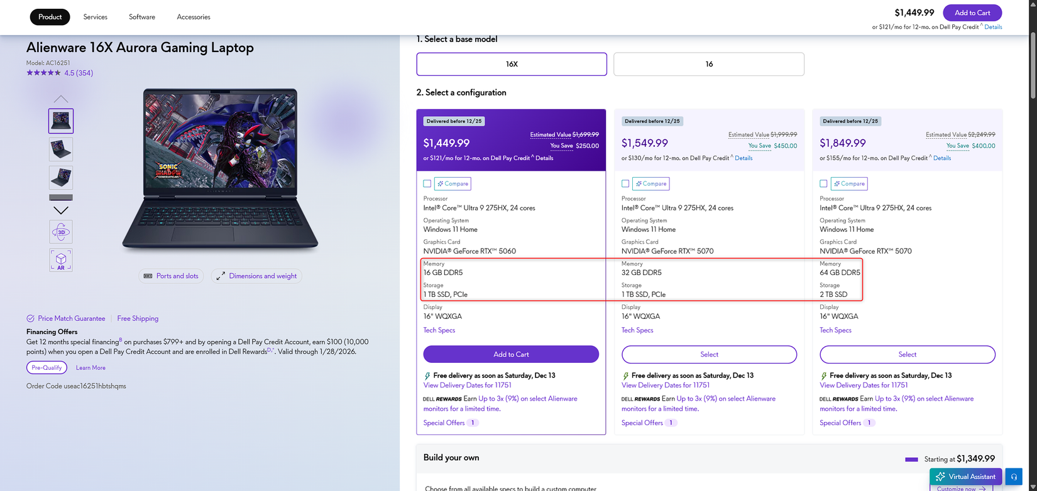
Task: Open Dimensions and weight view
Action: (256, 276)
